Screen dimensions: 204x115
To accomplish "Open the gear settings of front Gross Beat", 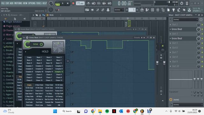I will pos(27,38).
